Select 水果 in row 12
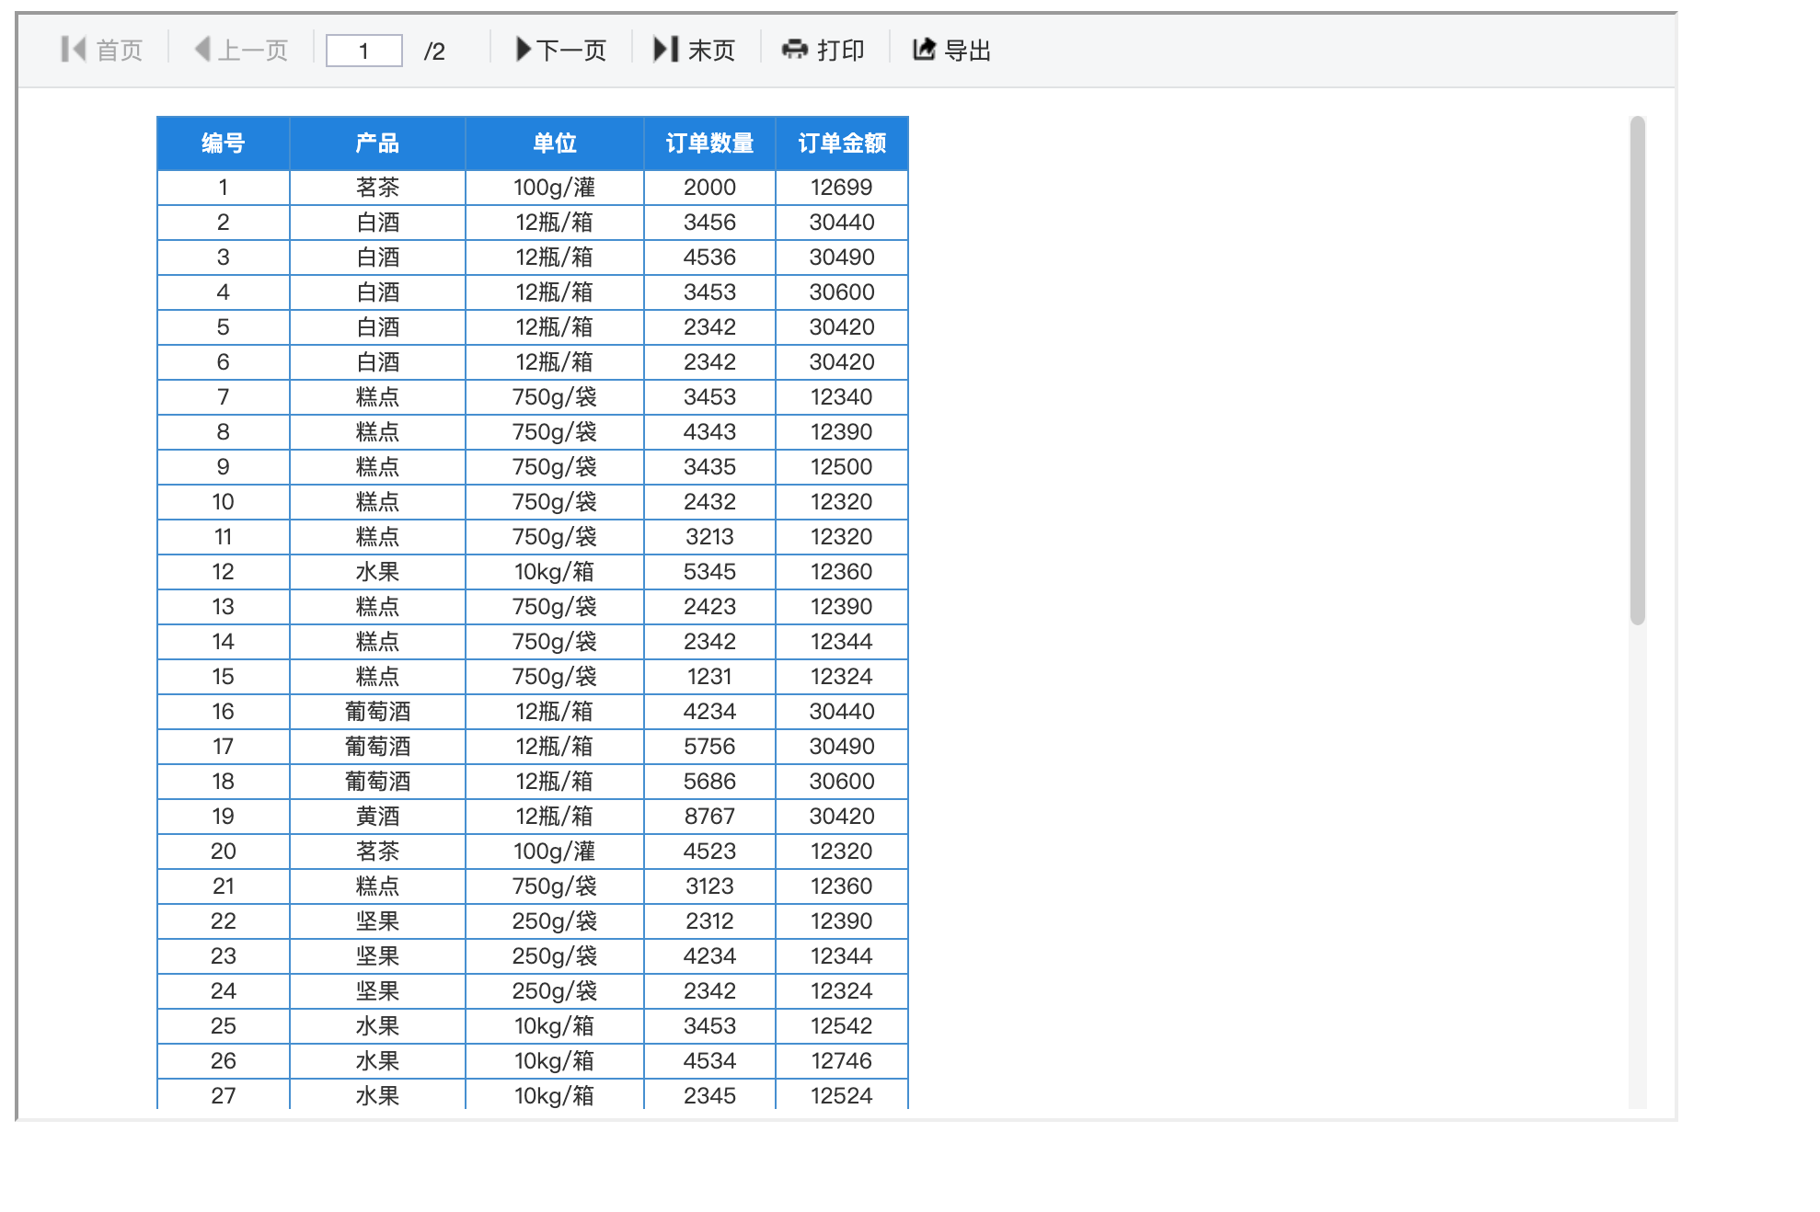1820x1212 pixels. pos(377,572)
